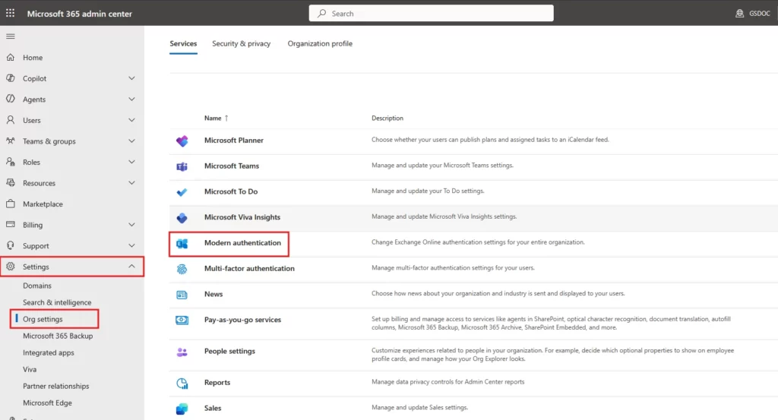Screen dimensions: 778x420
Task: Click the Microsoft Teams app icon
Action: point(182,166)
